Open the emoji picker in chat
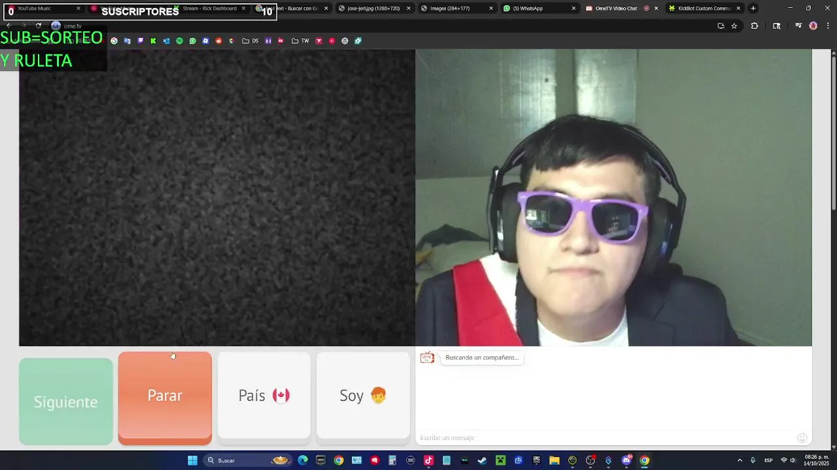Image resolution: width=837 pixels, height=470 pixels. coord(802,437)
